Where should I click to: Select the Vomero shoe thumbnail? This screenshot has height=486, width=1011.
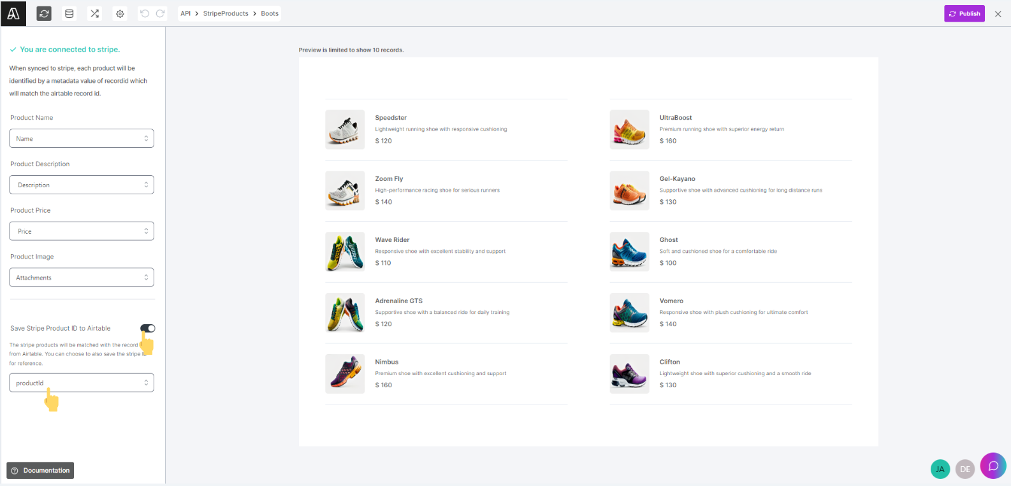tap(629, 313)
